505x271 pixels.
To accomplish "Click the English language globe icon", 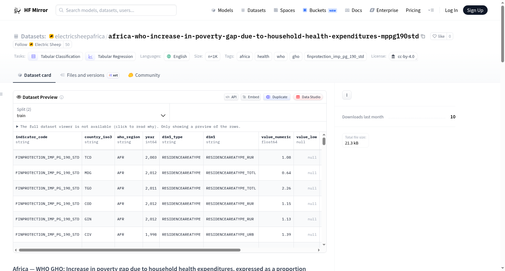I will pyautogui.click(x=169, y=56).
